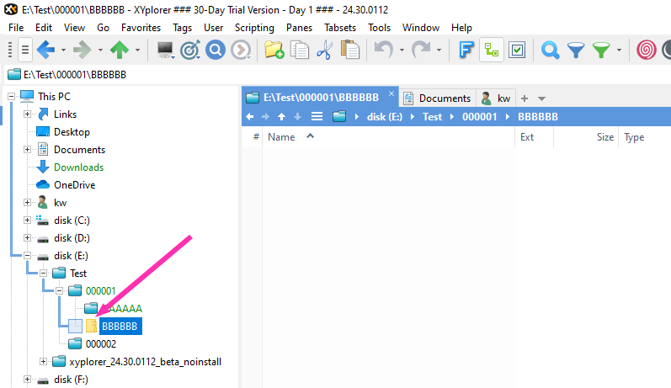The image size is (671, 388).
Task: Add a new tab with plus button
Action: click(x=525, y=98)
